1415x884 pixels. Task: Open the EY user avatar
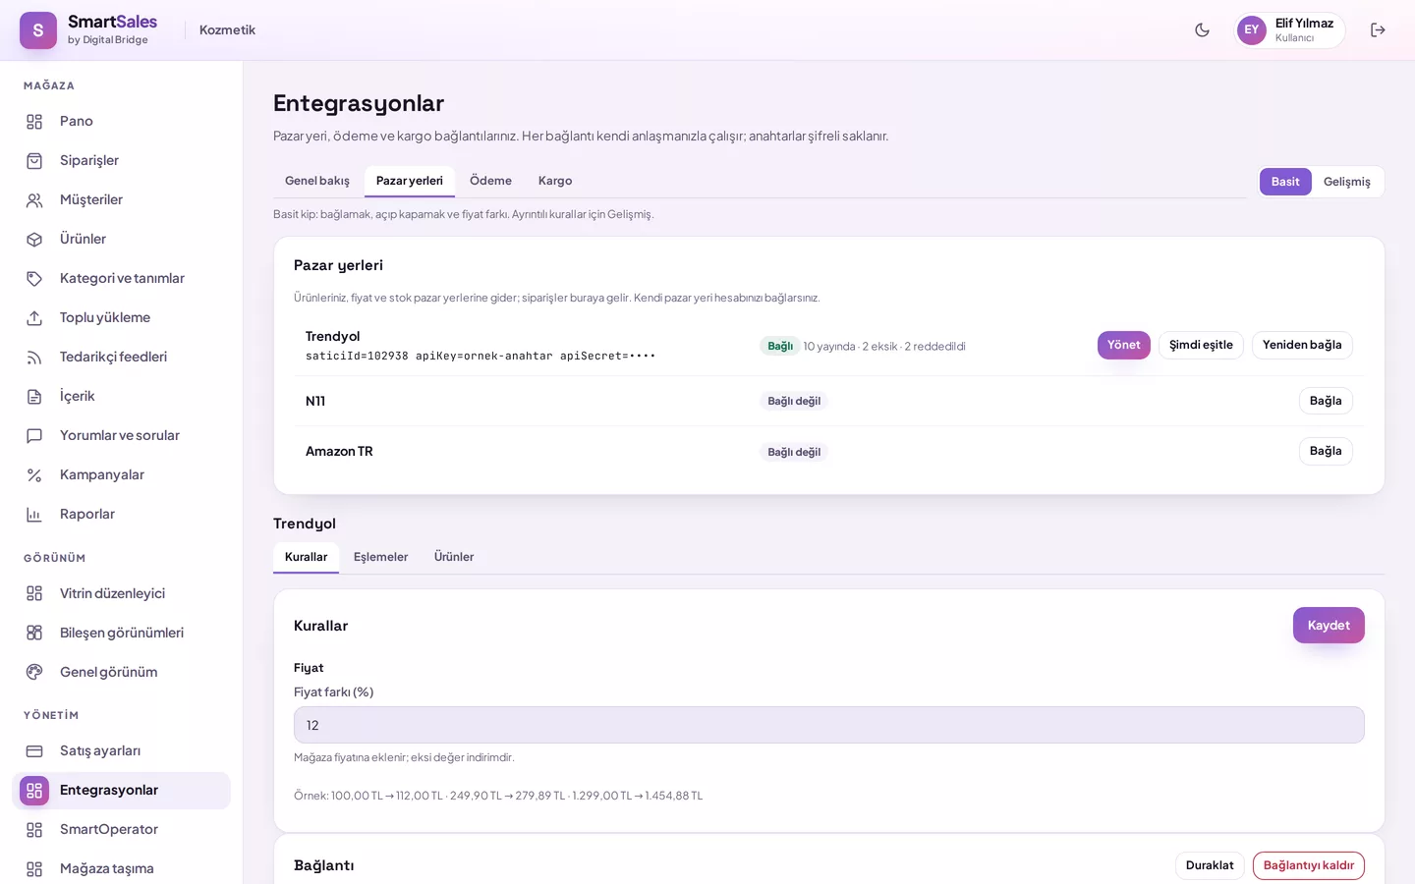pos(1251,30)
